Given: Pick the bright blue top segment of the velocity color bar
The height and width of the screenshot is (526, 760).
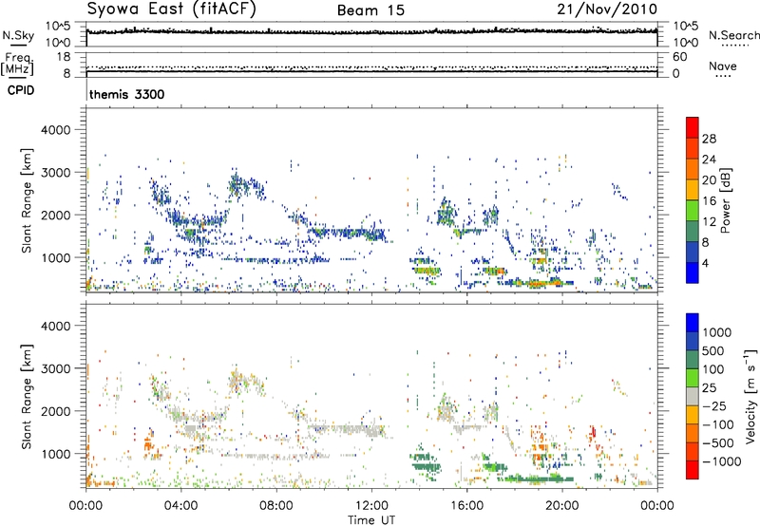Looking at the screenshot, I should [693, 323].
